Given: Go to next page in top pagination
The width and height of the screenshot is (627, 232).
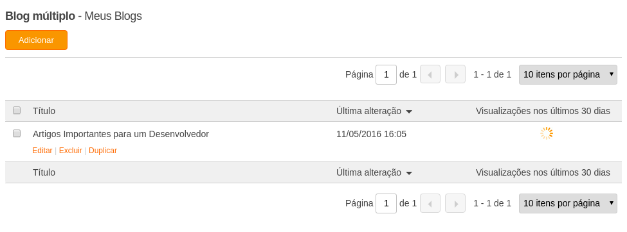Looking at the screenshot, I should (x=455, y=74).
